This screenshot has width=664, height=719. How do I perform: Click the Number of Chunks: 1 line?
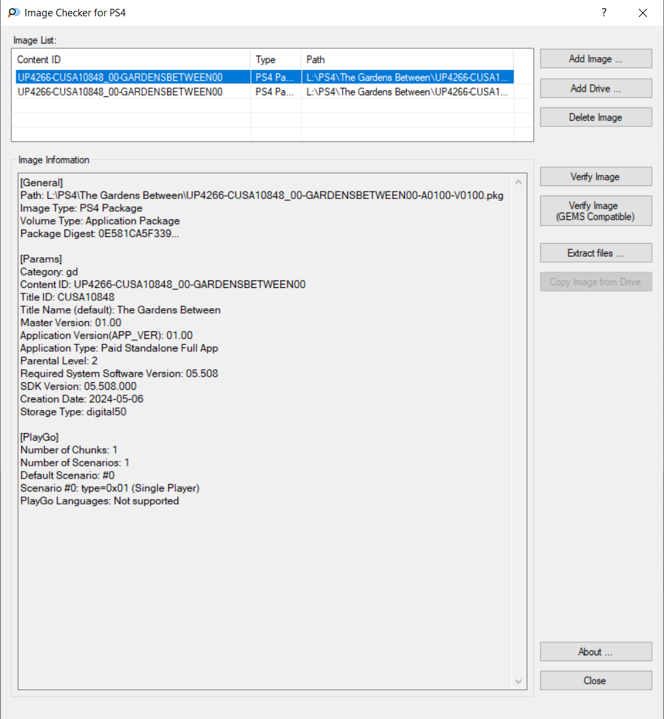pyautogui.click(x=69, y=450)
